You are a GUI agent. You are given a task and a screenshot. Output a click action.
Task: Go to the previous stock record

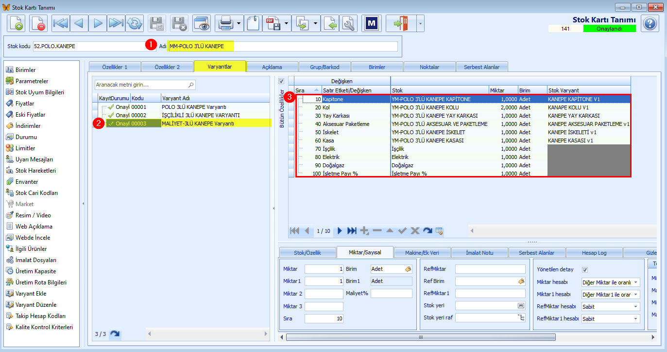pyautogui.click(x=79, y=23)
